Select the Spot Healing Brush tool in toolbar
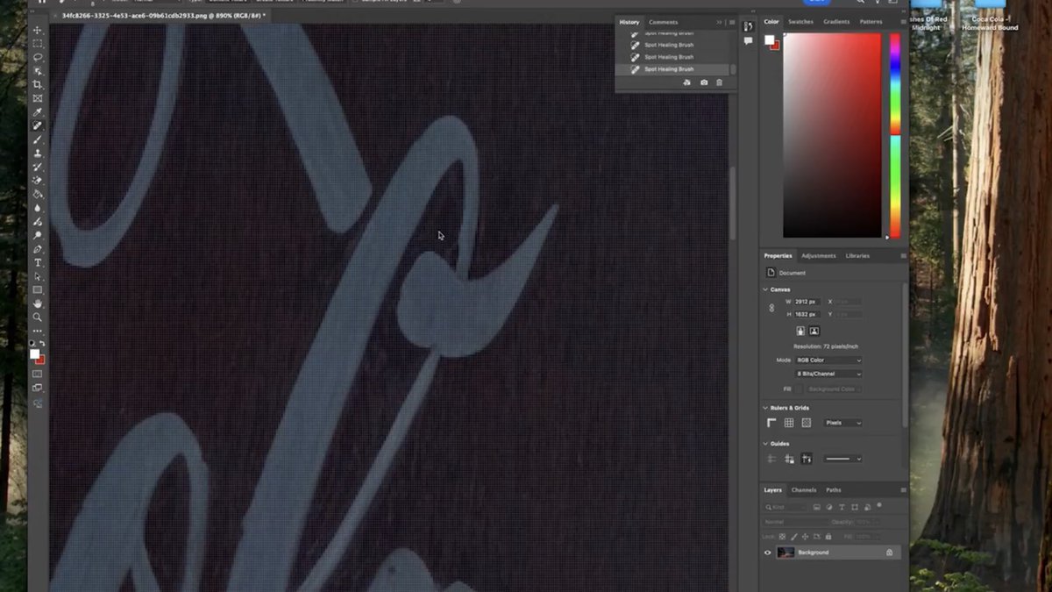This screenshot has height=592, width=1052. 38,125
